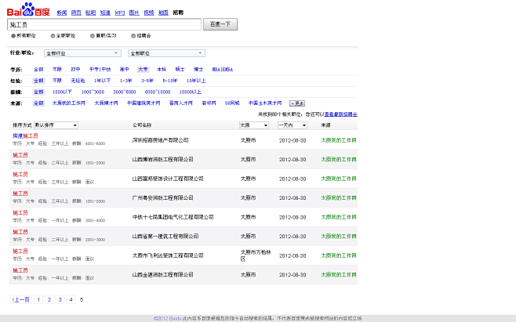
Task: Open the 查看最新招聘会 link
Action: click(x=340, y=114)
